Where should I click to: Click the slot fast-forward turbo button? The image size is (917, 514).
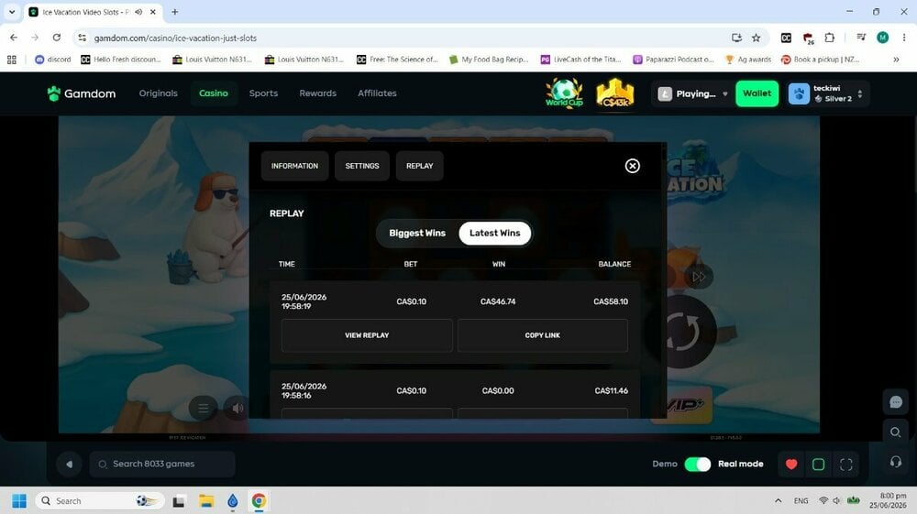click(x=698, y=277)
